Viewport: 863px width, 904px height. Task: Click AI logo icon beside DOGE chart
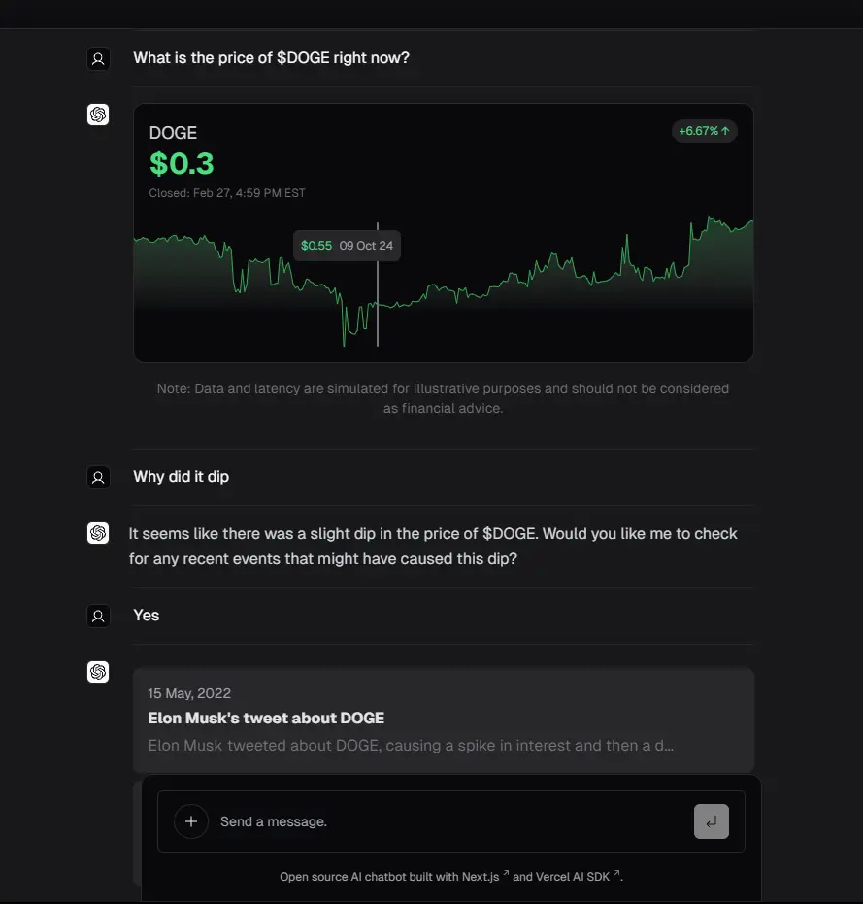tap(98, 115)
